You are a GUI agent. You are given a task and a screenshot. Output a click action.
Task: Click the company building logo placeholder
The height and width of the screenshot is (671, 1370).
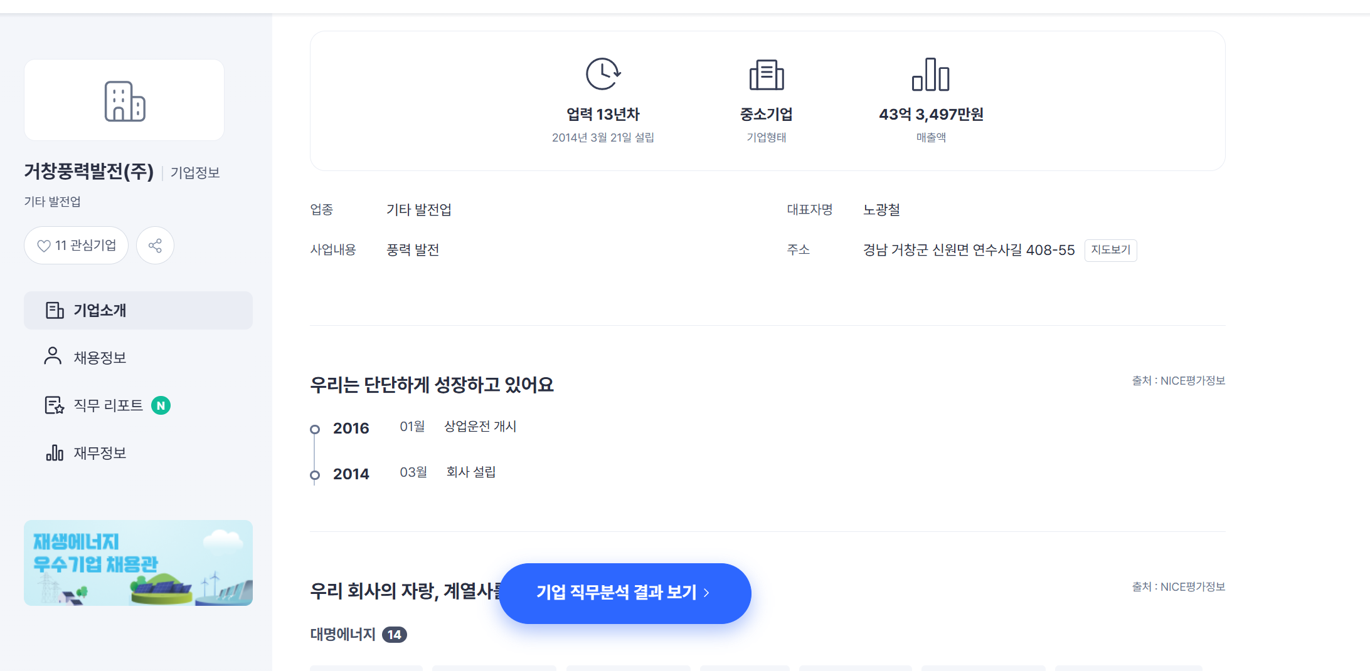pos(124,101)
